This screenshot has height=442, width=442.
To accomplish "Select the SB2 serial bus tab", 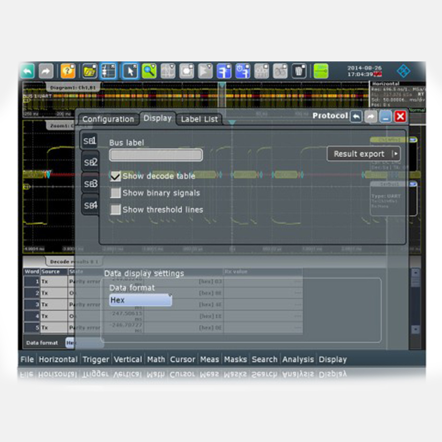I will 90,162.
